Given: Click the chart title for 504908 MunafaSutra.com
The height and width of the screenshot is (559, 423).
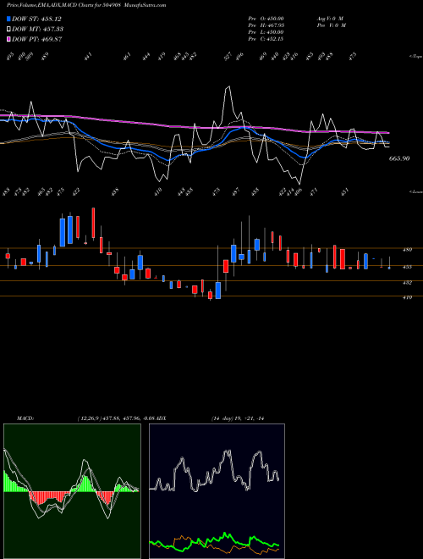Looking at the screenshot, I should (86, 5).
